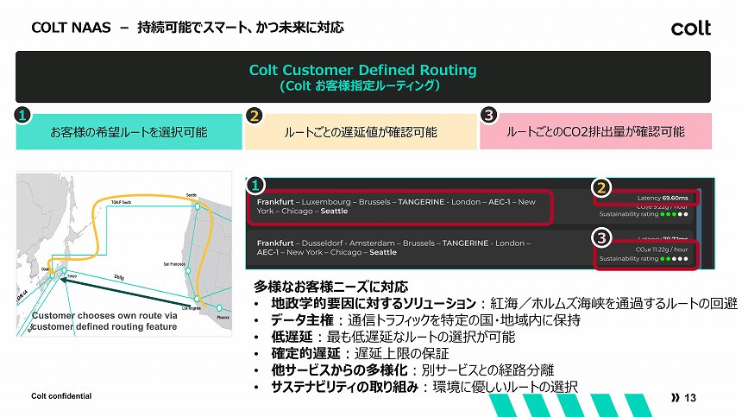Image resolution: width=742 pixels, height=417 pixels.
Task: Click the world route map thumbnail
Action: (x=124, y=254)
